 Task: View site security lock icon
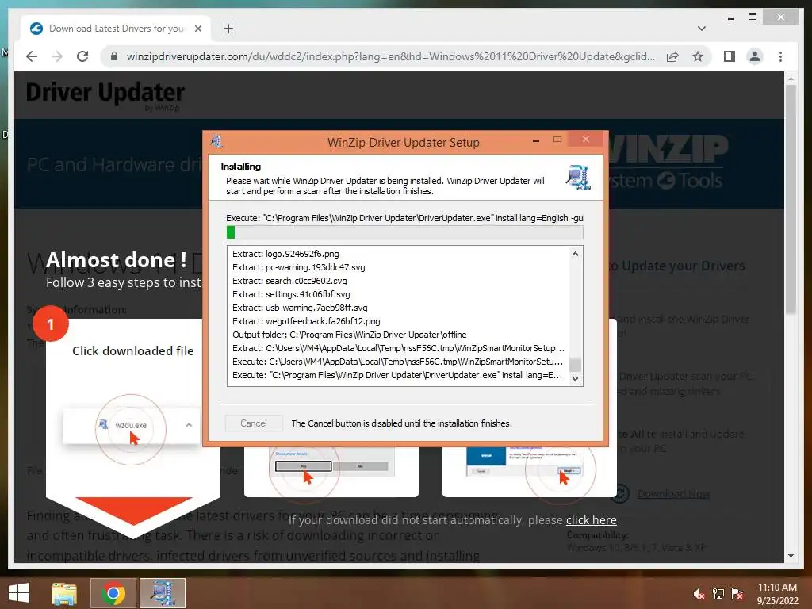(x=114, y=56)
